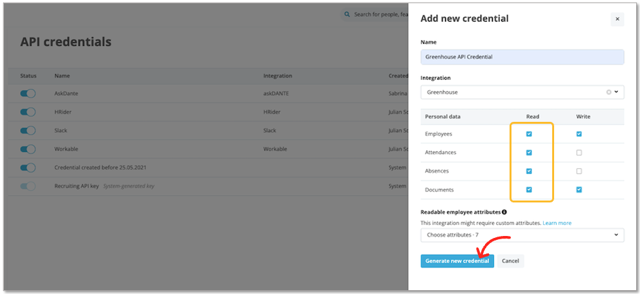
Task: Click the search magnifier icon
Action: pos(347,14)
